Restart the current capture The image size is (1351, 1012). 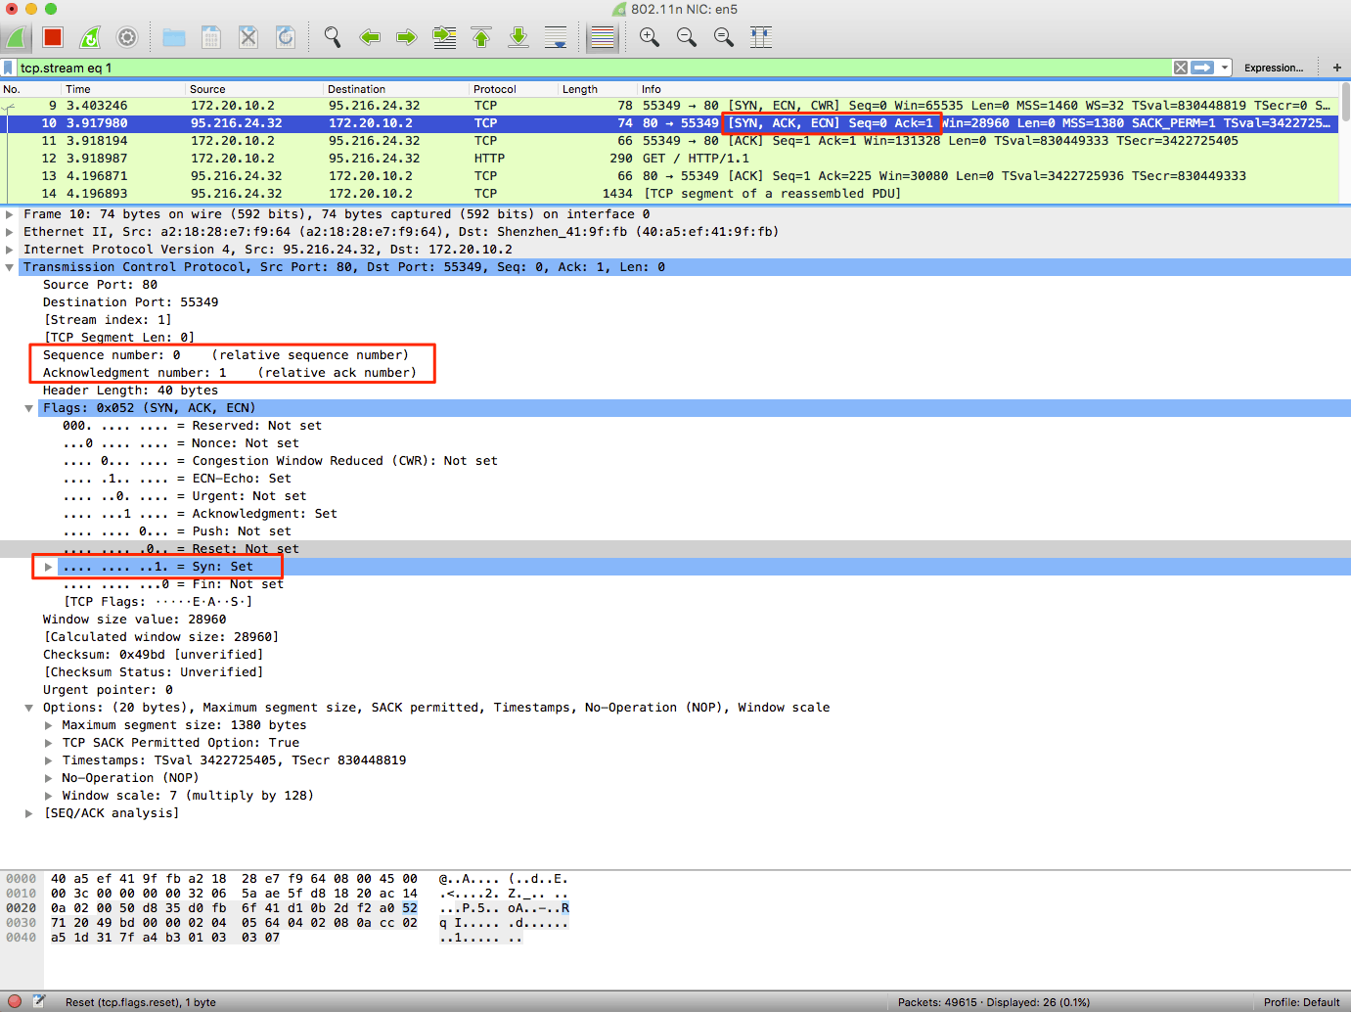point(90,38)
